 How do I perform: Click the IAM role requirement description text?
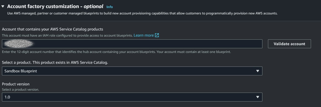67,35
